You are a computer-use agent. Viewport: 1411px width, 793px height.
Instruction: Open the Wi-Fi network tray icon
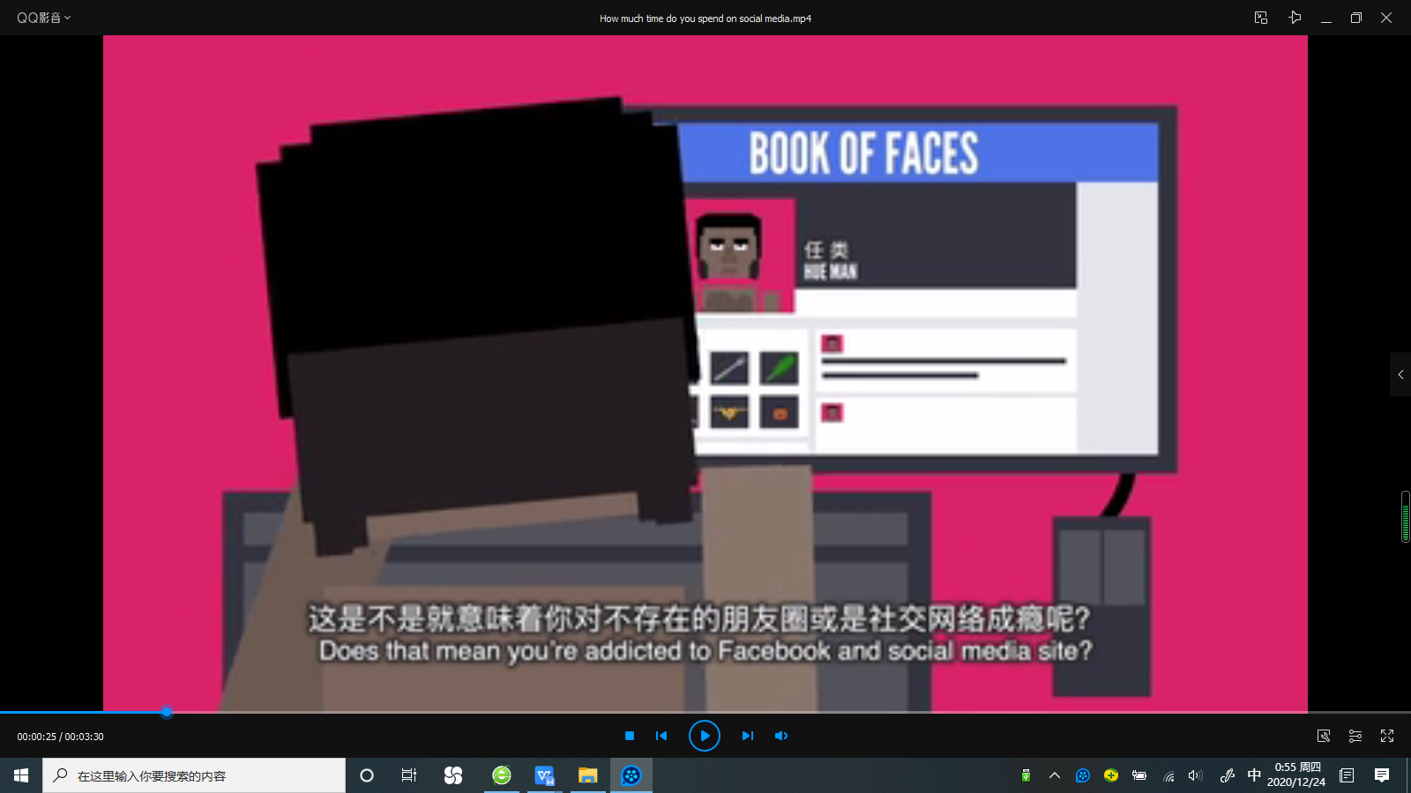(x=1168, y=775)
